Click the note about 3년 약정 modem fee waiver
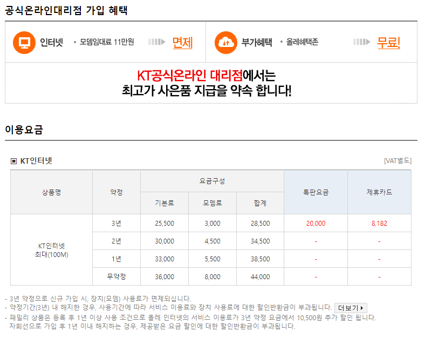The height and width of the screenshot is (338, 425). [x=98, y=299]
